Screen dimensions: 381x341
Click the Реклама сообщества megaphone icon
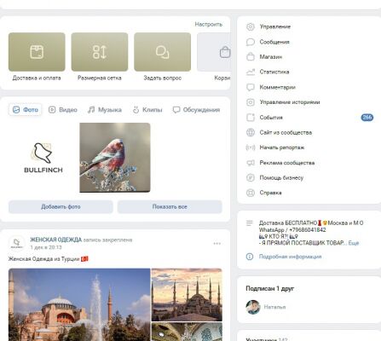[x=251, y=163]
